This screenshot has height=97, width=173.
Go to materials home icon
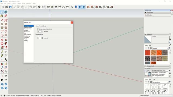(151, 48)
